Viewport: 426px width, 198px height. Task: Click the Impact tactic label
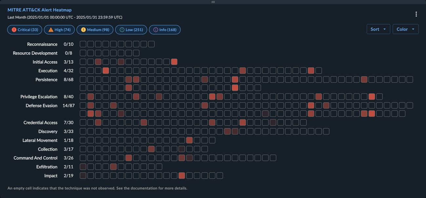click(x=51, y=176)
